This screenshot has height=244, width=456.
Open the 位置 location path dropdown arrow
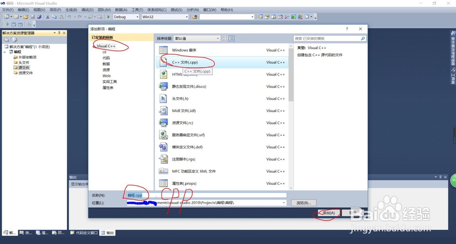pos(284,202)
